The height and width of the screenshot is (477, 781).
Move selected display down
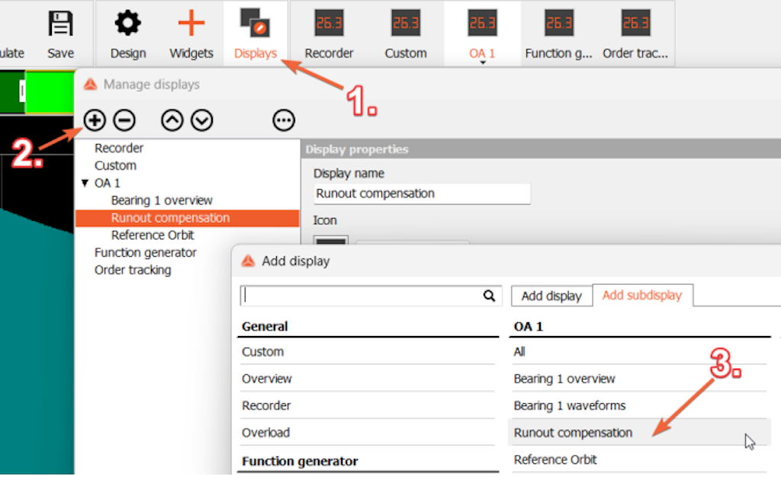pyautogui.click(x=201, y=120)
